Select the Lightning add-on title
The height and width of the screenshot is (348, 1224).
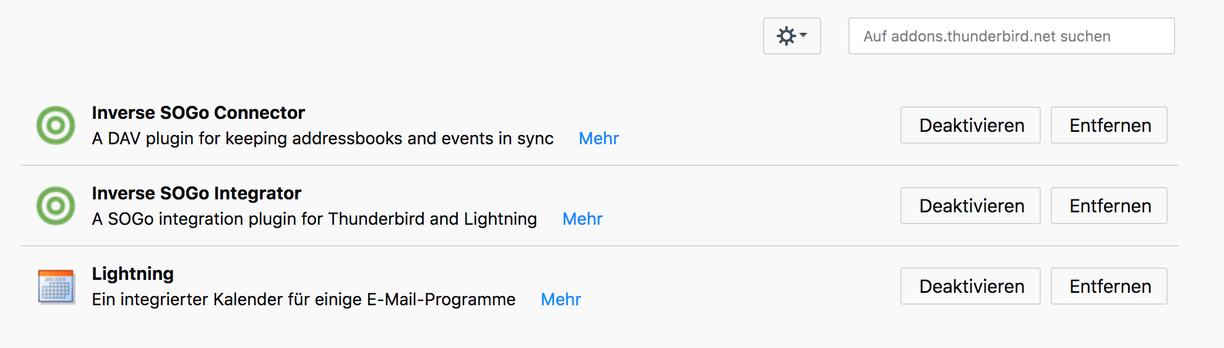coord(132,274)
